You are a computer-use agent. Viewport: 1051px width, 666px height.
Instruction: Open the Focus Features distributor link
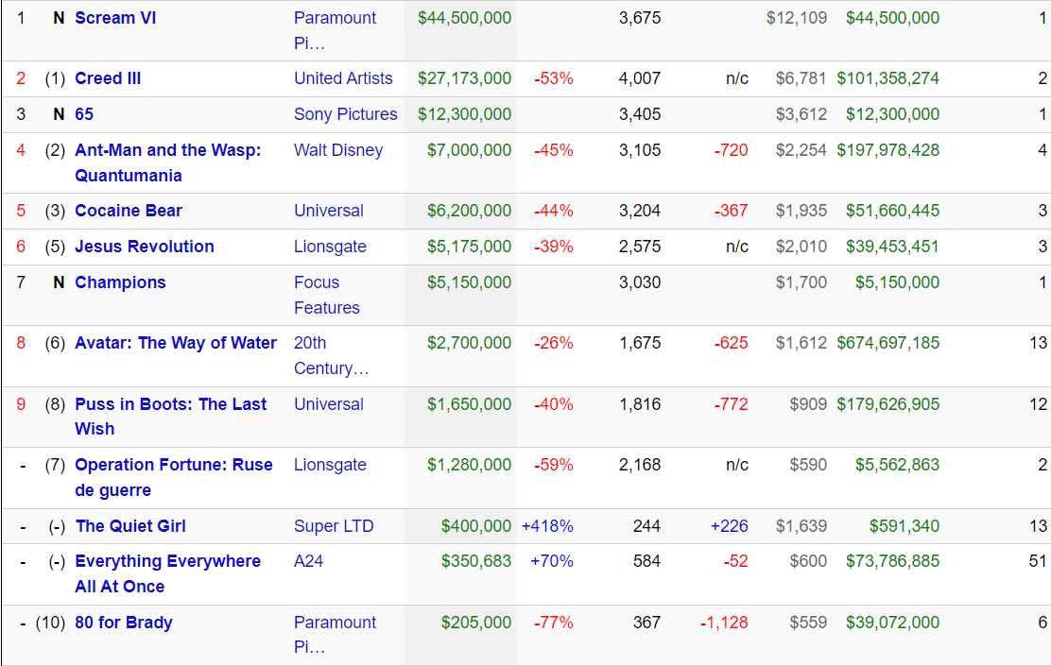(327, 296)
